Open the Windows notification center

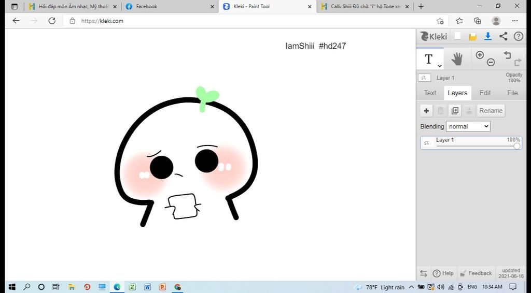(513, 287)
